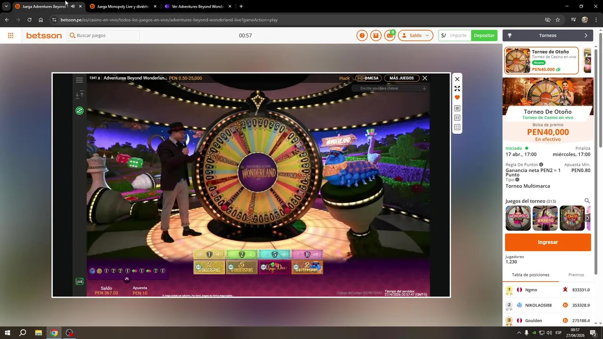
Task: Close the game frame via side panel X
Action: (x=457, y=79)
